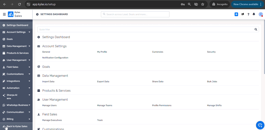
Task: Open the chat support bubble icon
Action: [x=260, y=125]
